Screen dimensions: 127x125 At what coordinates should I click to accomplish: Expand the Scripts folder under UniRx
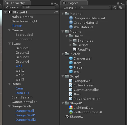(71, 45)
